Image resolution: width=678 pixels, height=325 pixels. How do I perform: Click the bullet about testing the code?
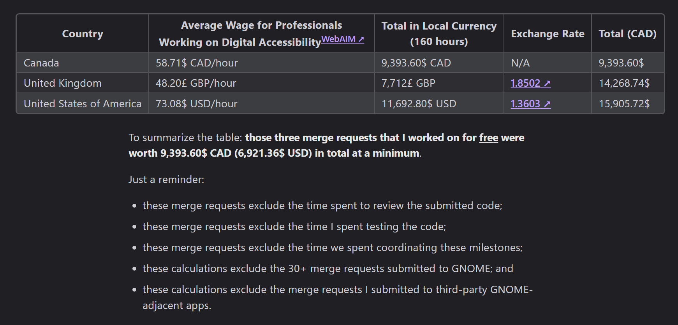tap(294, 227)
